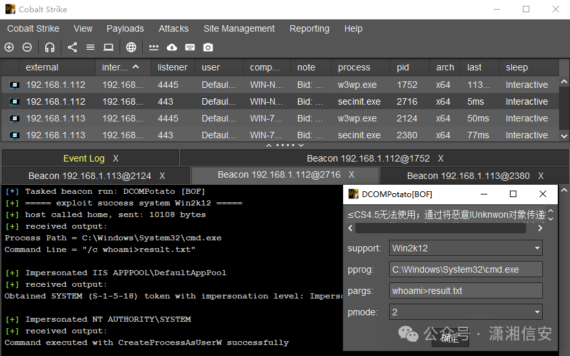
Task: Sort by the sleep column header
Action: (529, 67)
